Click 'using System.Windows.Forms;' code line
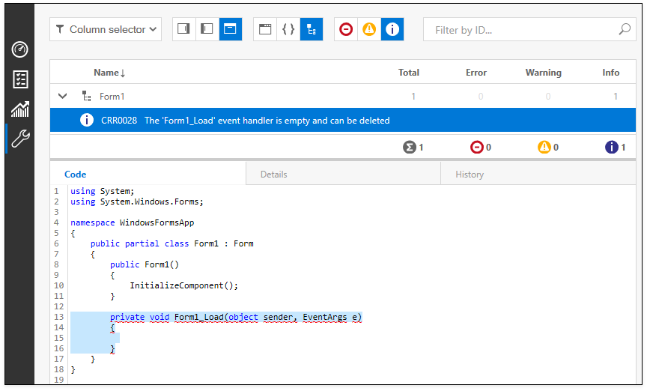Image resolution: width=647 pixels, height=391 pixels. (x=137, y=202)
